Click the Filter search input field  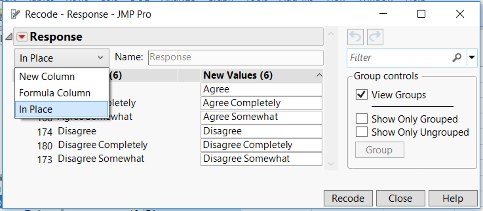pos(399,58)
